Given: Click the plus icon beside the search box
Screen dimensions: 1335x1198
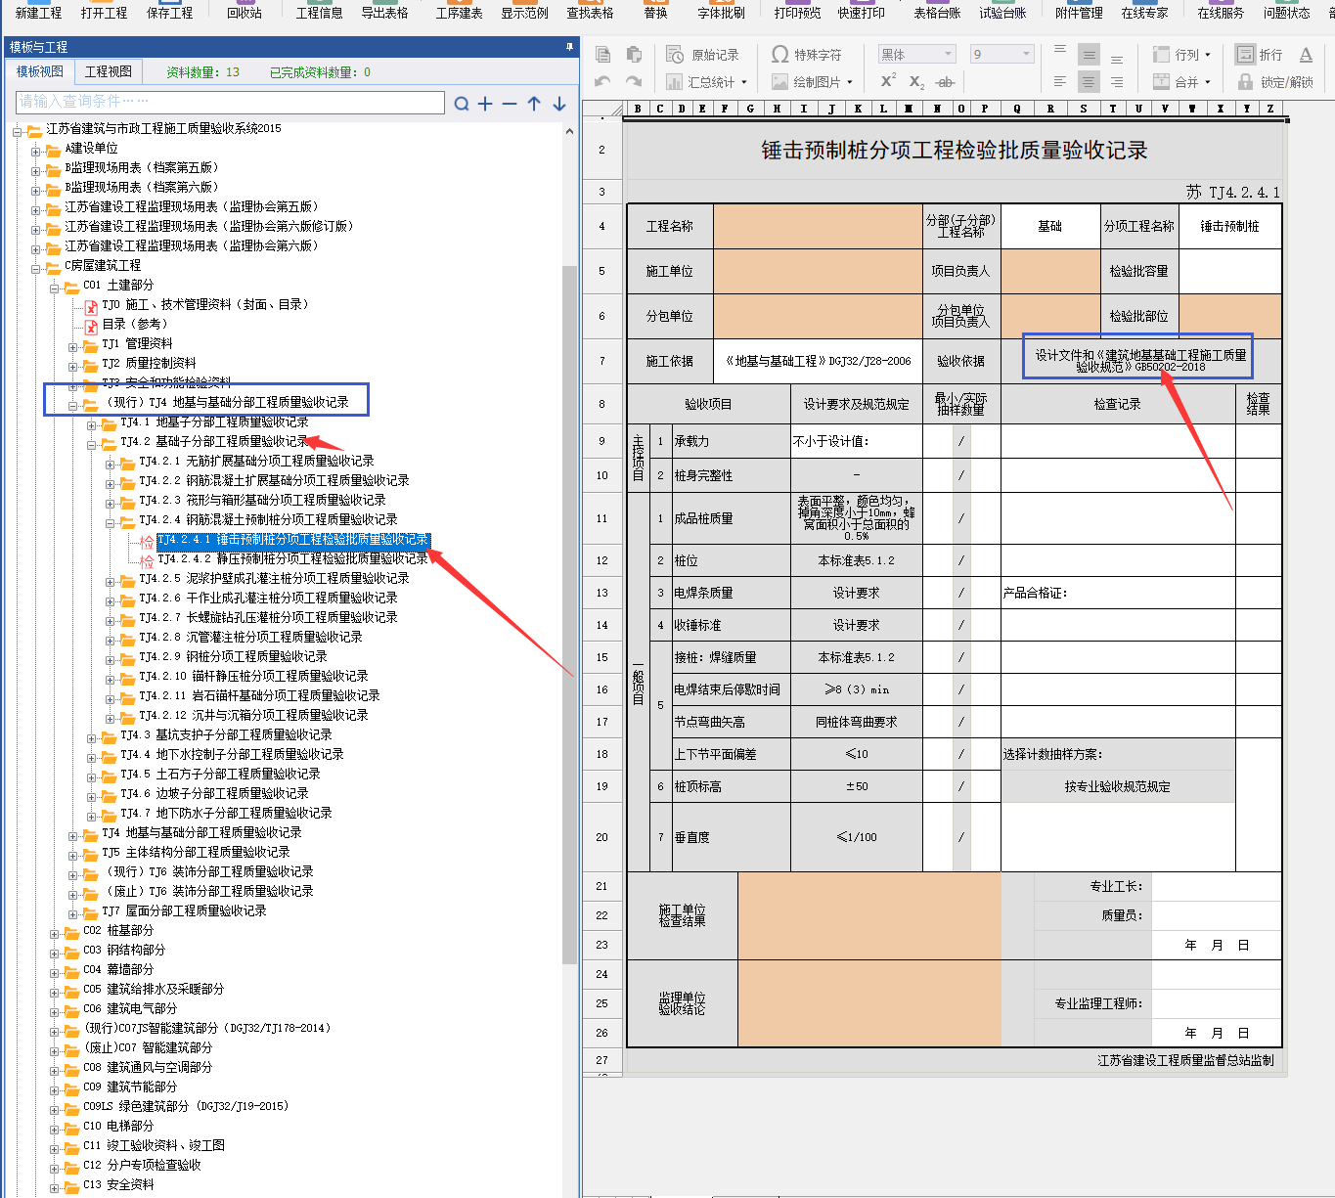Looking at the screenshot, I should (x=485, y=104).
